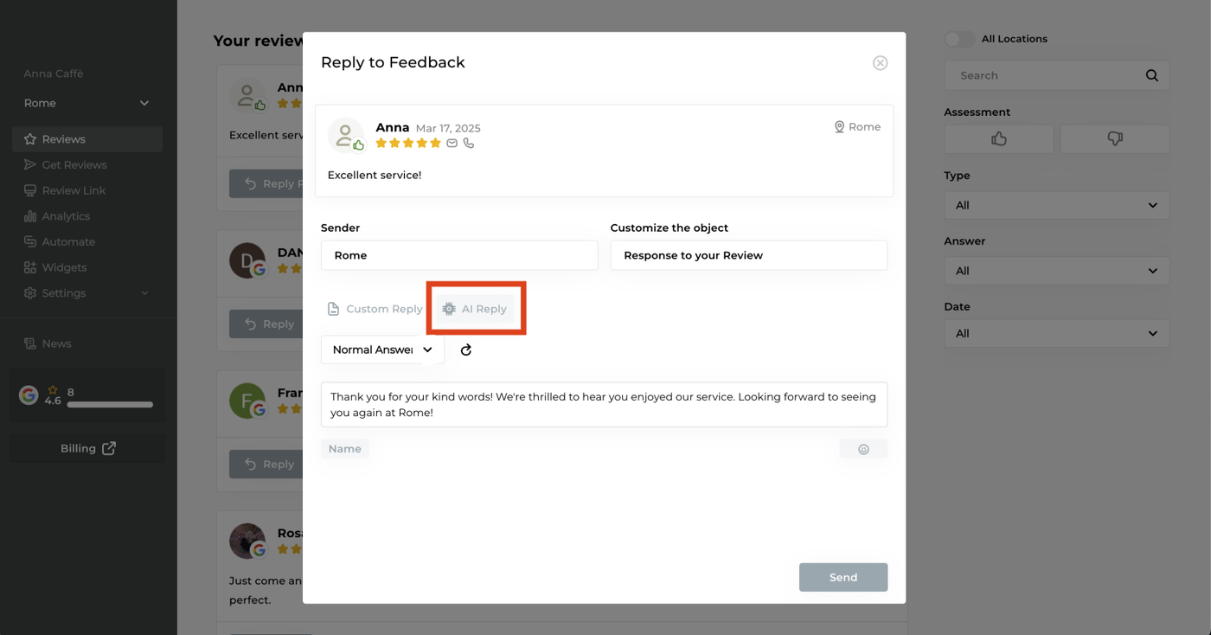Click the envelope icon beside Anna's stars
1211x635 pixels.
[x=452, y=144]
